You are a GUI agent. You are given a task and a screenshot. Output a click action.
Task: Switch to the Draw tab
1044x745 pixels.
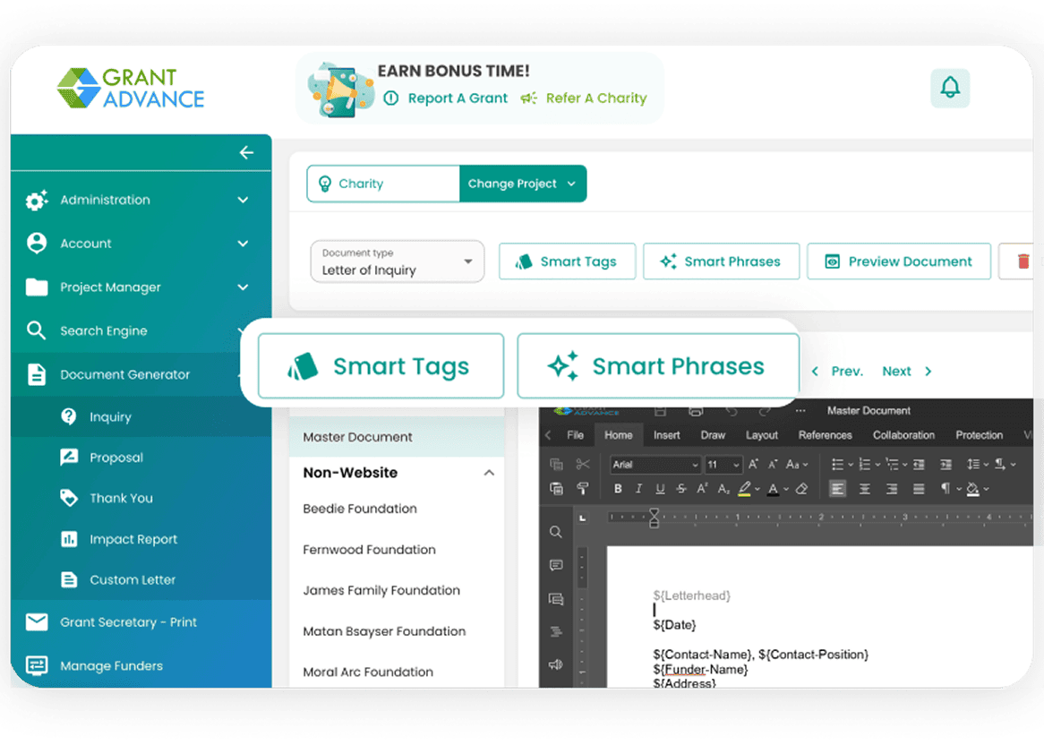tap(713, 435)
